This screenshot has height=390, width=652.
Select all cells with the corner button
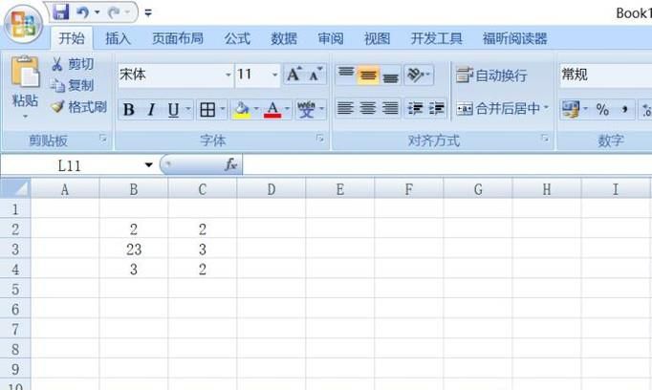15,188
